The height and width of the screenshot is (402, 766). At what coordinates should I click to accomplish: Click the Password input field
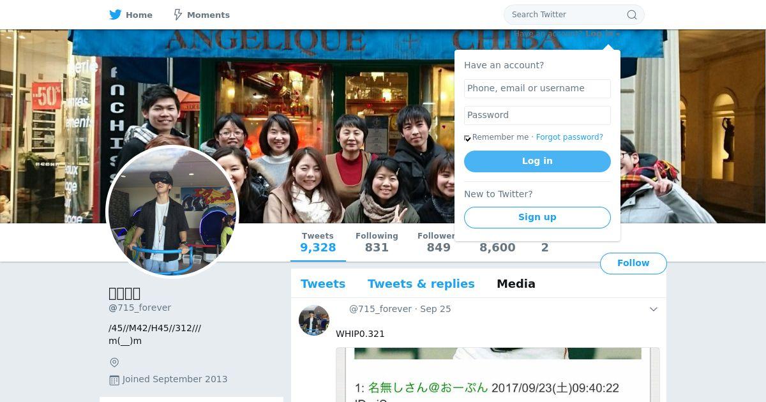[537, 115]
